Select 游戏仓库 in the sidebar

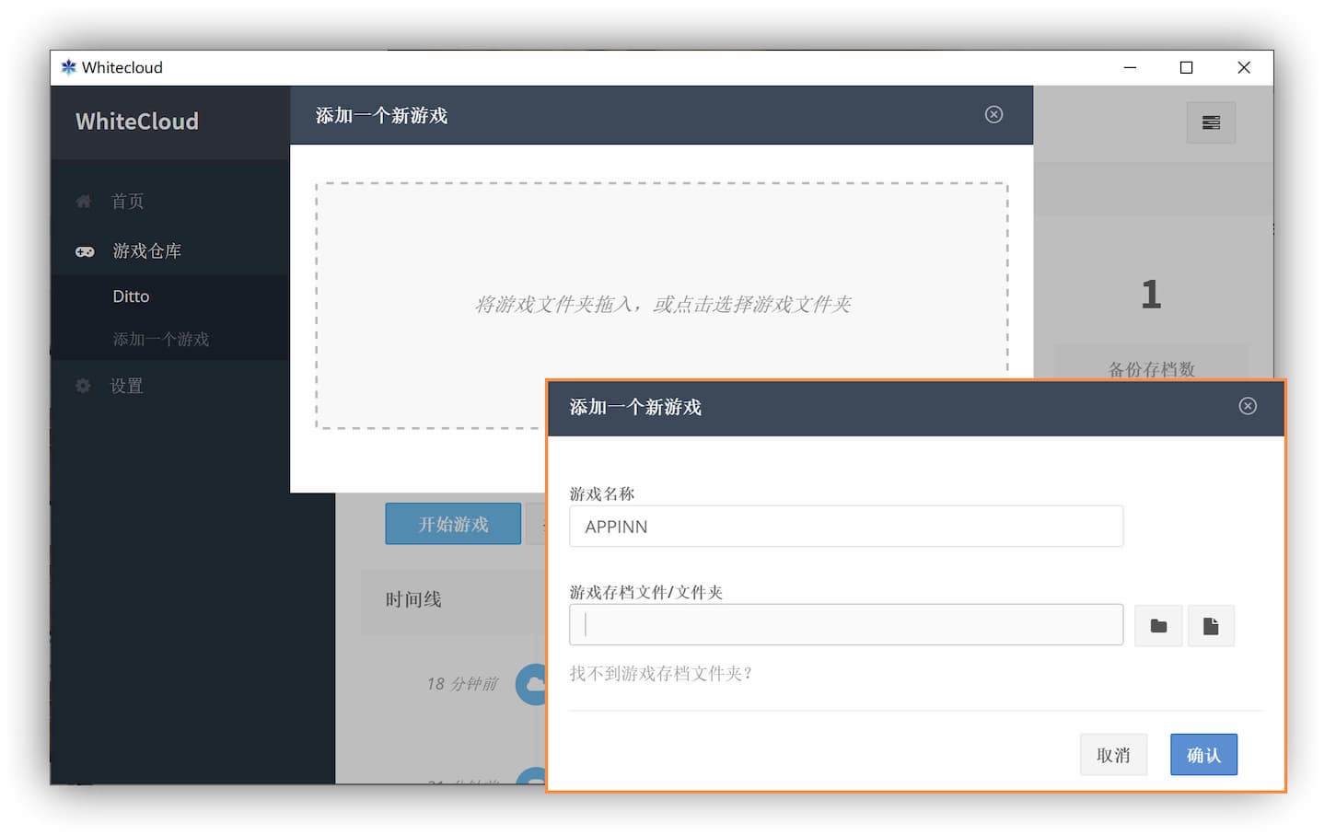[146, 250]
